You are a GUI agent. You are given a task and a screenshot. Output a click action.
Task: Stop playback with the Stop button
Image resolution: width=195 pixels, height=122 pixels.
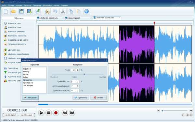pos(48,113)
